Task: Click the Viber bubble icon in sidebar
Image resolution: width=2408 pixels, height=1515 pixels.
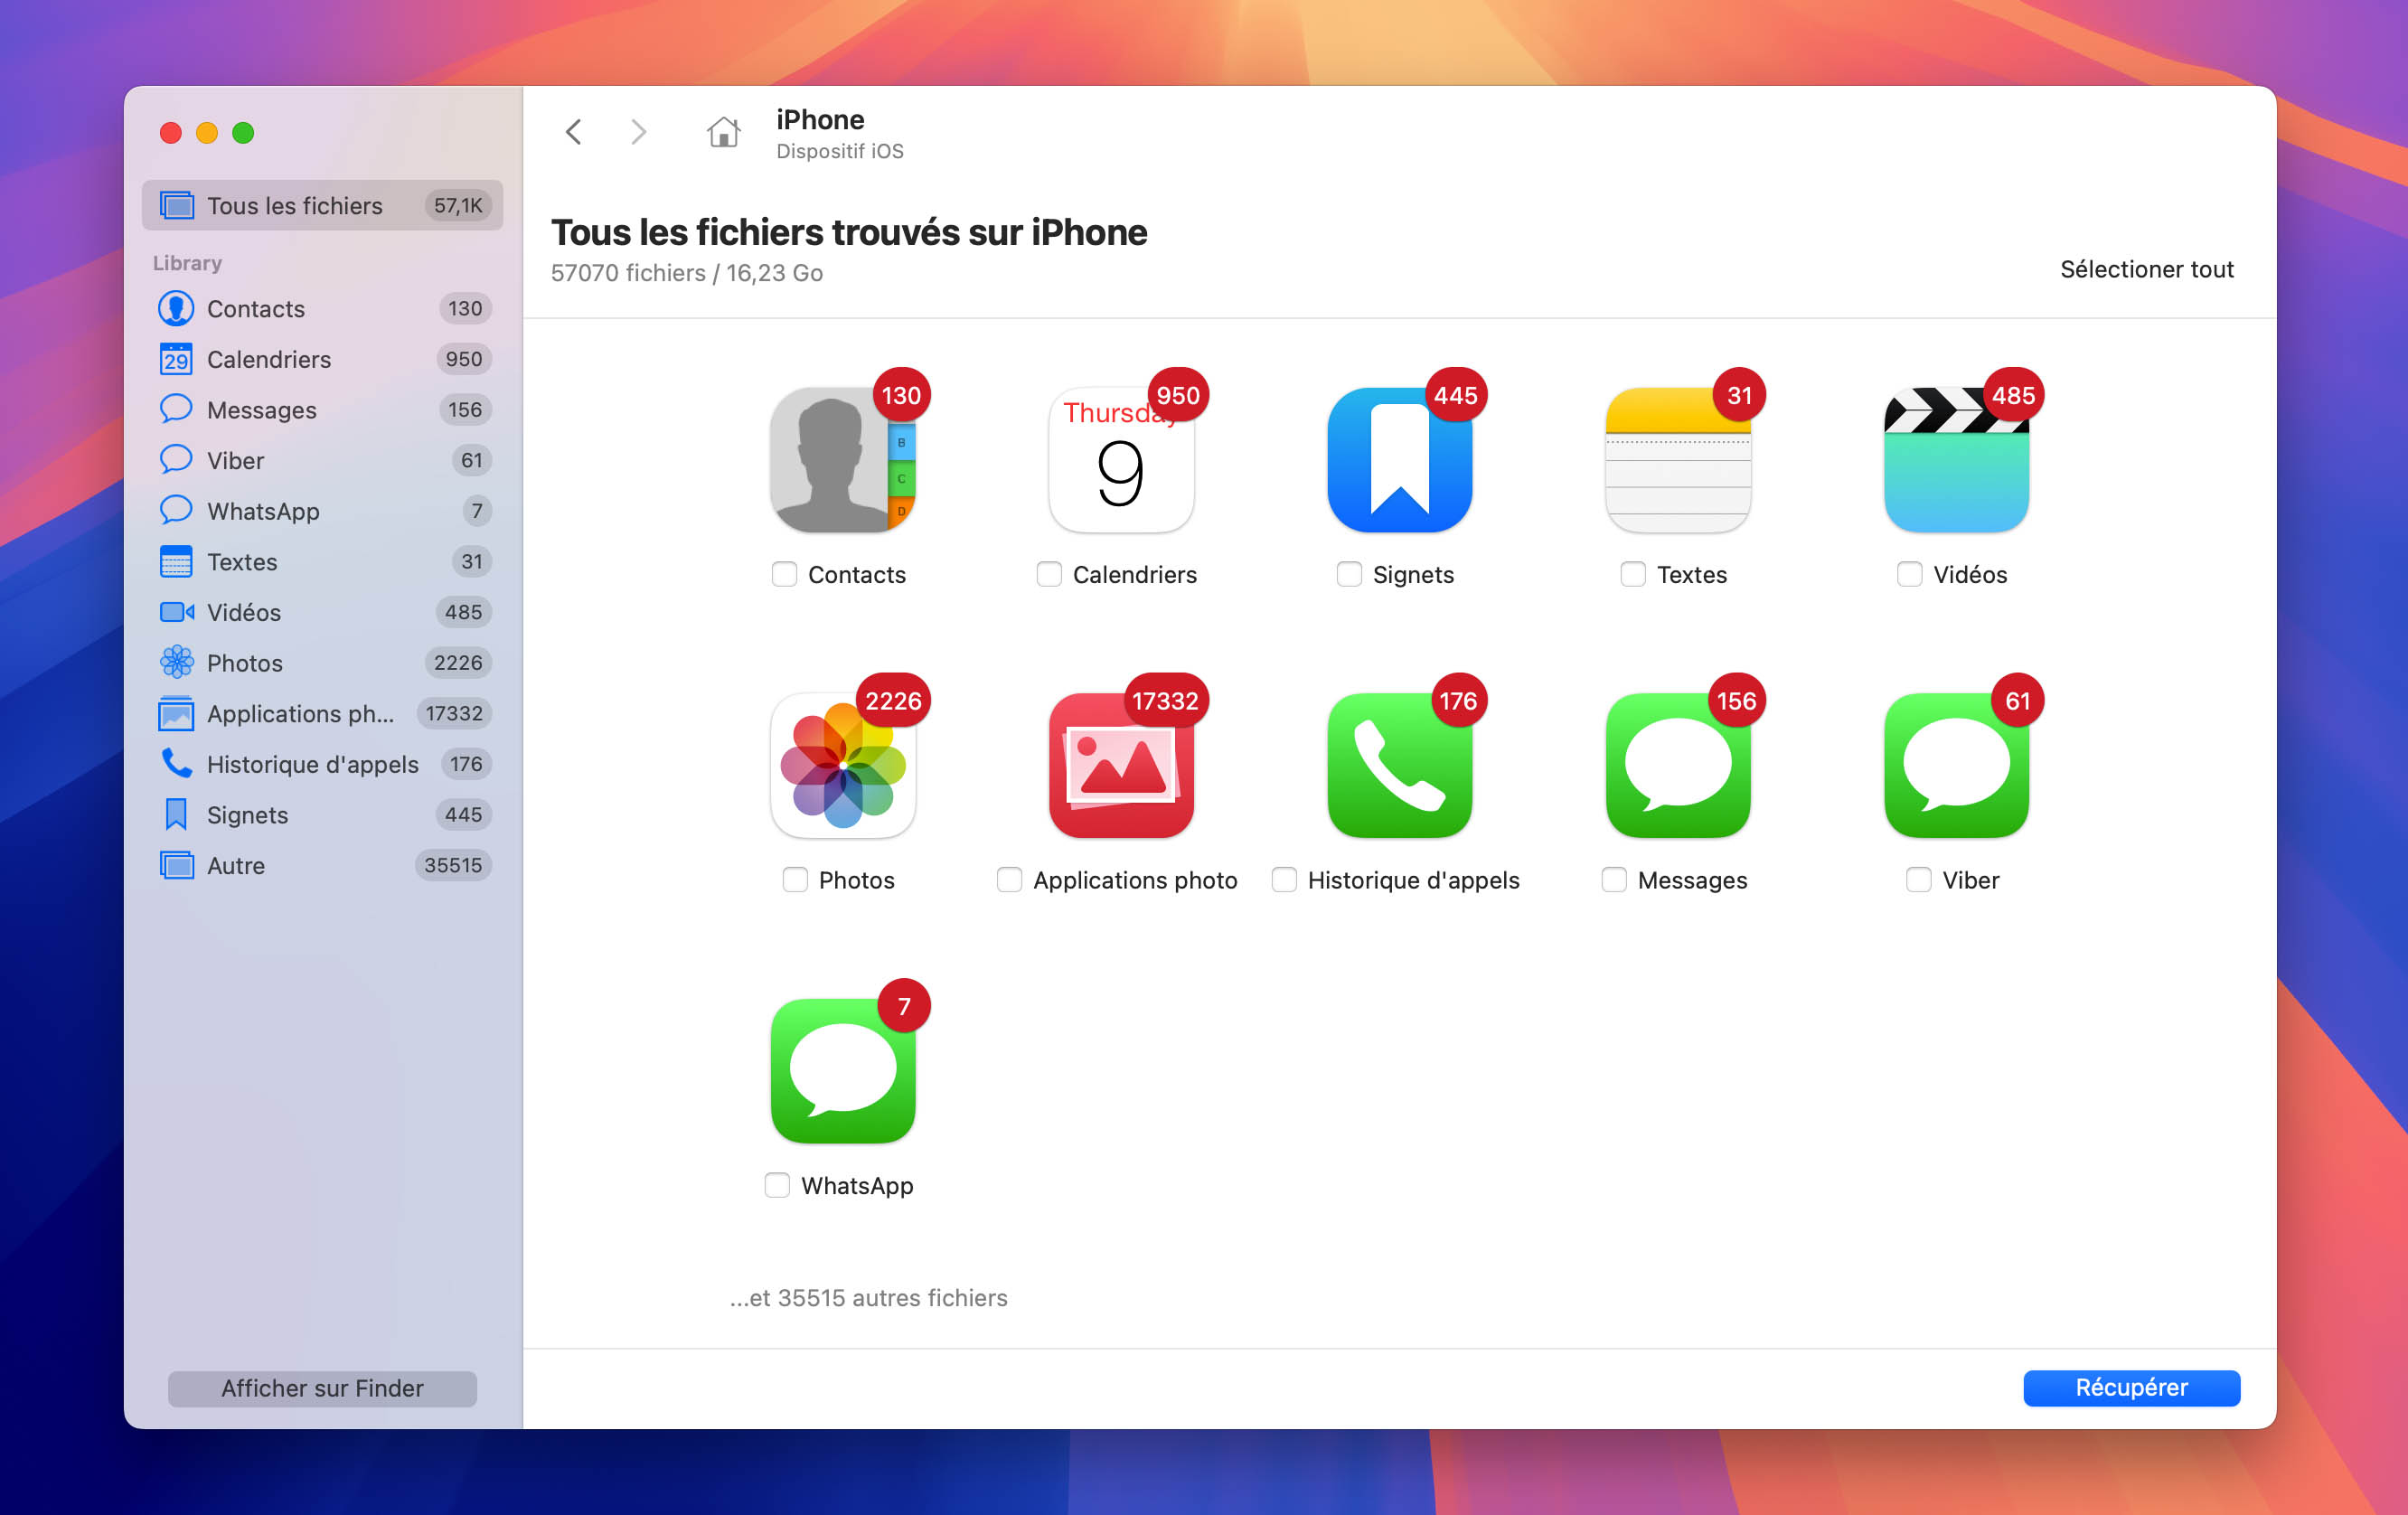Action: pos(176,460)
